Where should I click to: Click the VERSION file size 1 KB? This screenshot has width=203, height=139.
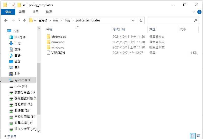pyautogui.click(x=194, y=53)
